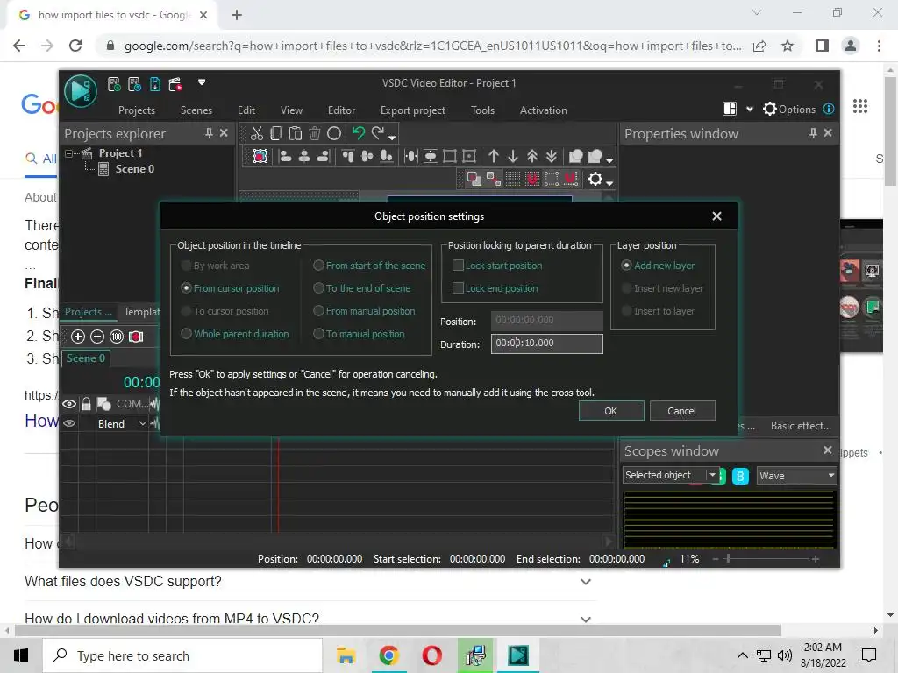Open the Selected object dropdown in Scopes
898x673 pixels.
[x=712, y=475]
